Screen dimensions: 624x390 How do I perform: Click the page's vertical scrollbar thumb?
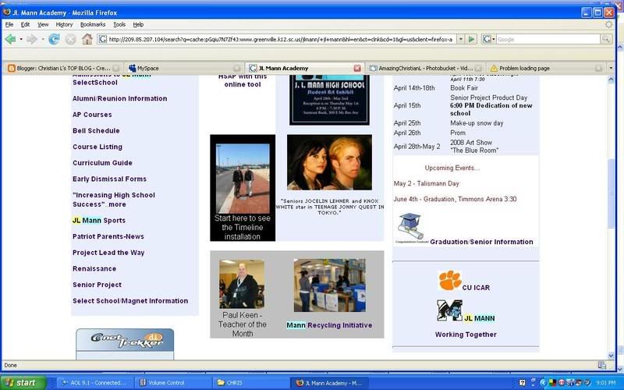(611, 193)
